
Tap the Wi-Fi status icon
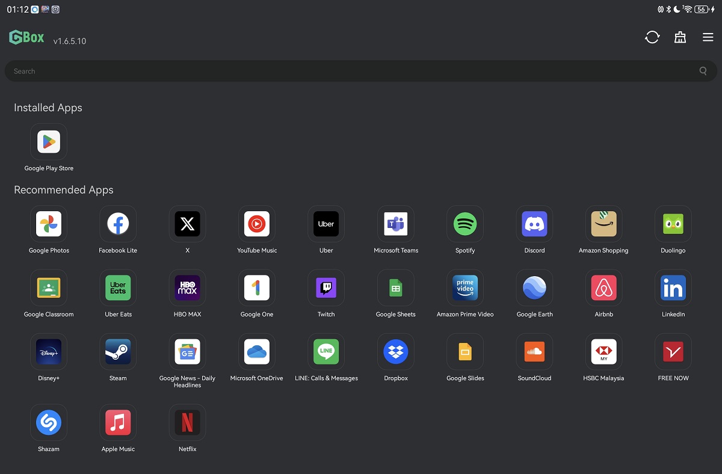pyautogui.click(x=688, y=10)
